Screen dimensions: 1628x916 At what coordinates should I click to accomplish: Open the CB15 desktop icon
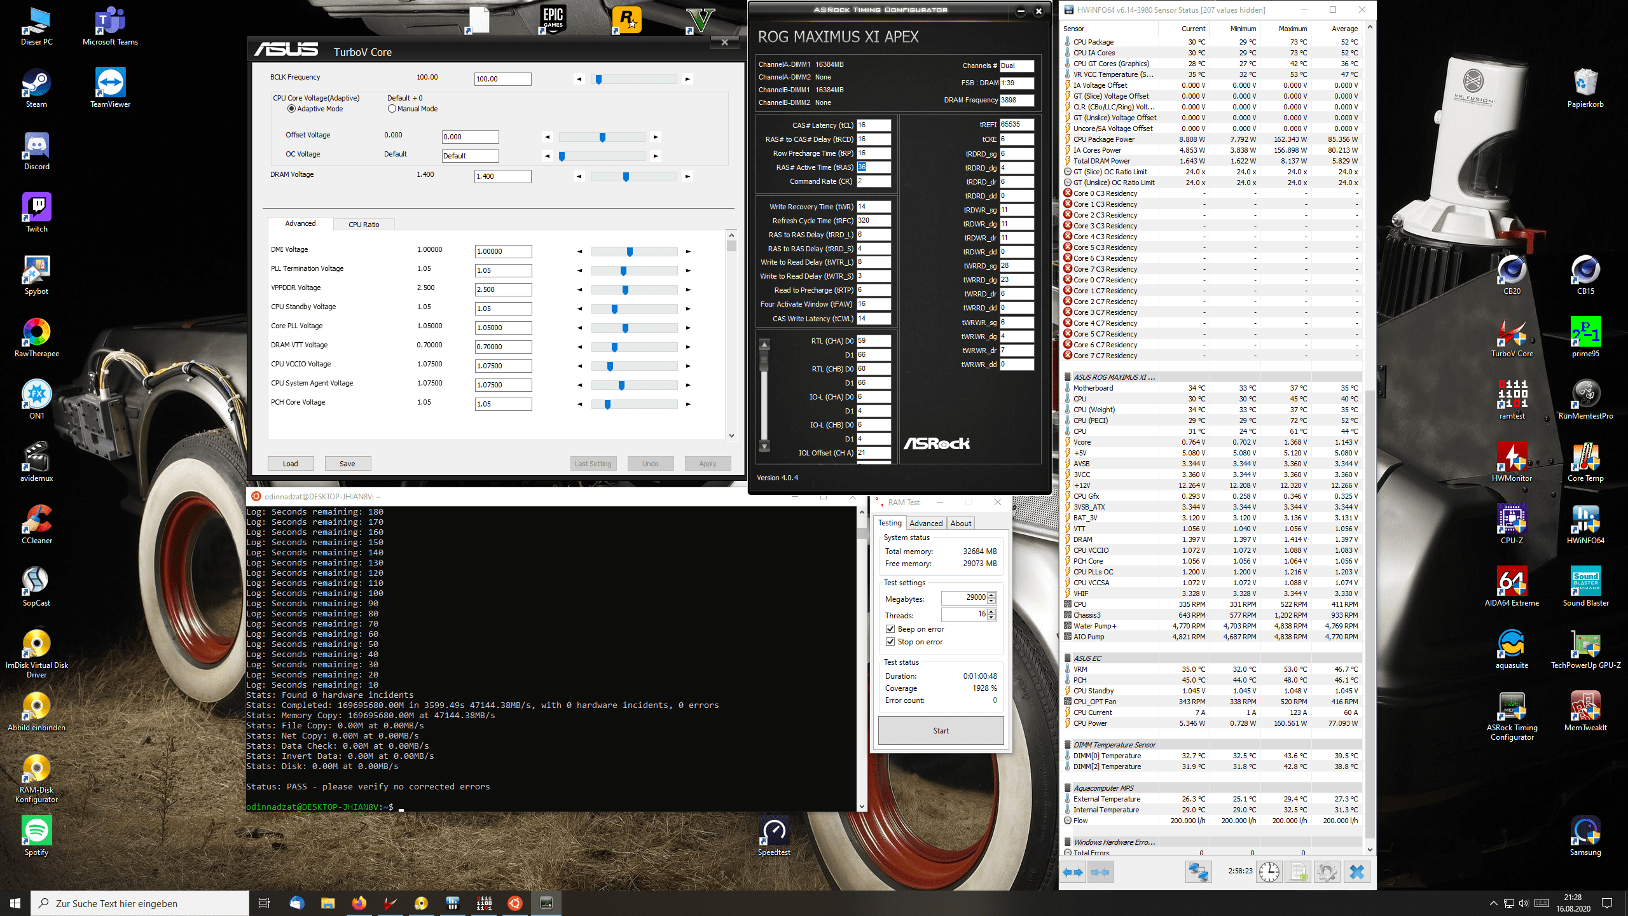click(x=1585, y=275)
